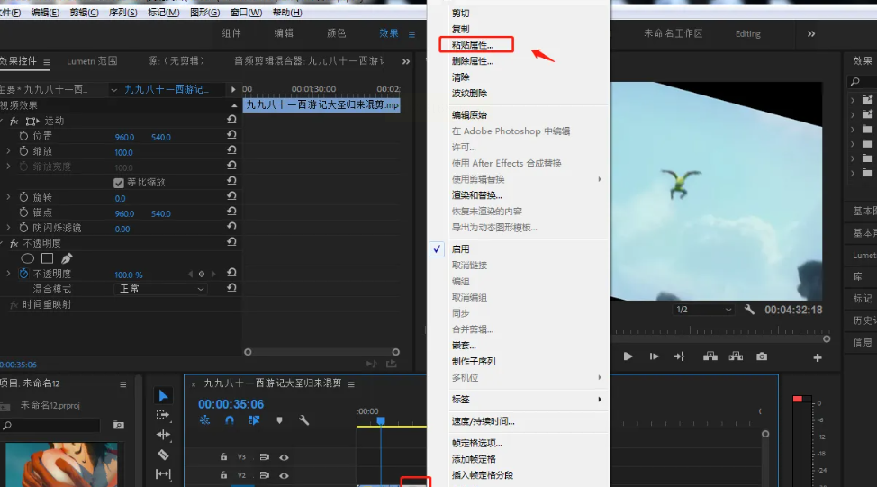
Task: Expand the 防闪烁滤镜 property
Action: click(x=8, y=228)
